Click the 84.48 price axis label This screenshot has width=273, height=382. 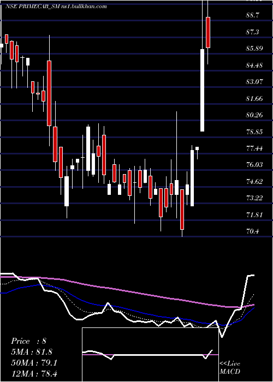click(x=255, y=65)
